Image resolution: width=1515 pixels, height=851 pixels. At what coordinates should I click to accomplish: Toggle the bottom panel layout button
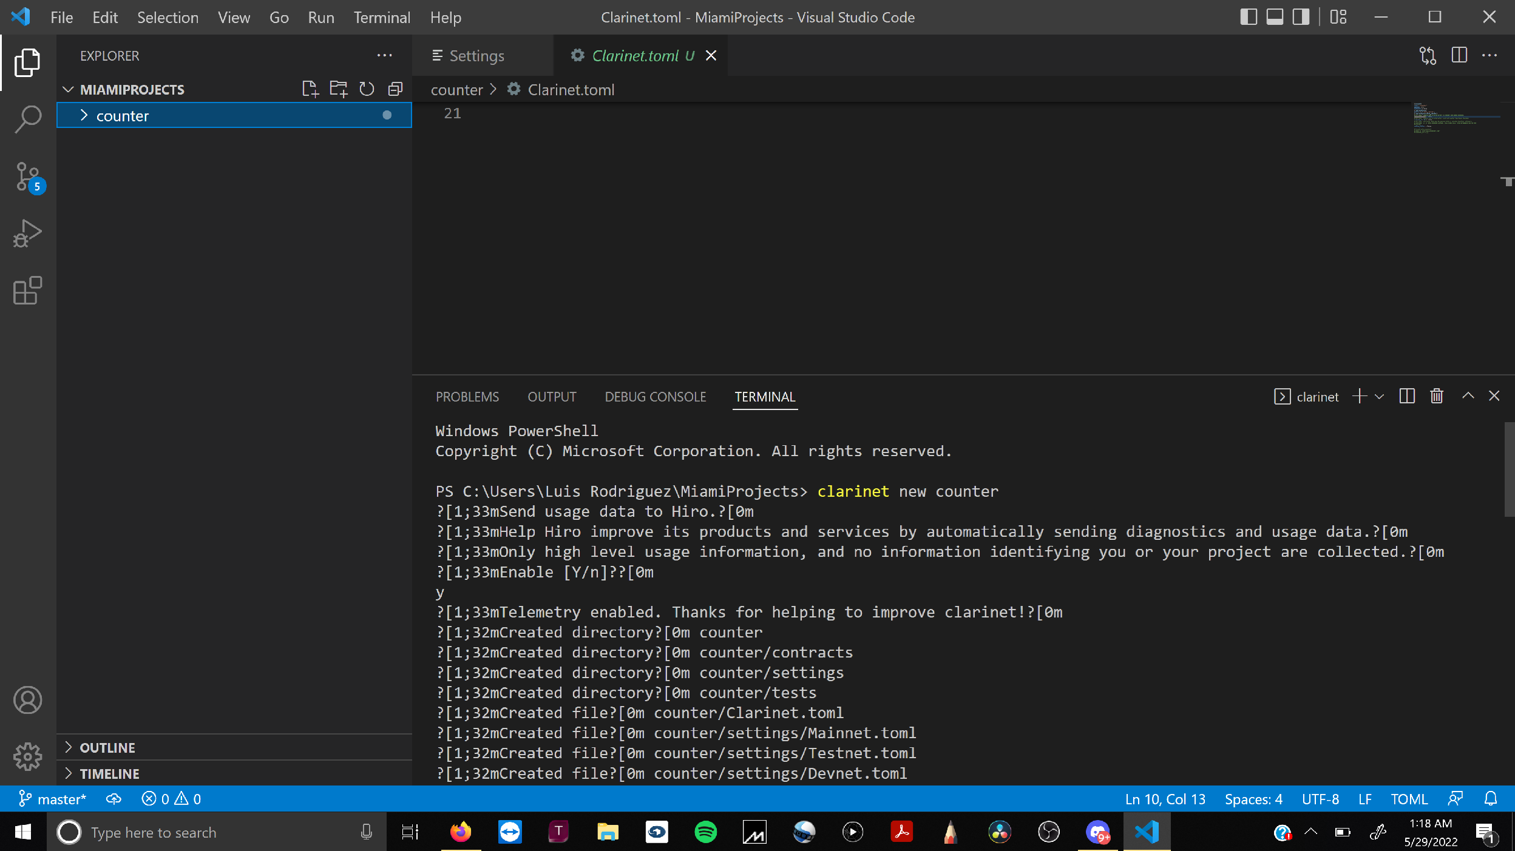1274,17
